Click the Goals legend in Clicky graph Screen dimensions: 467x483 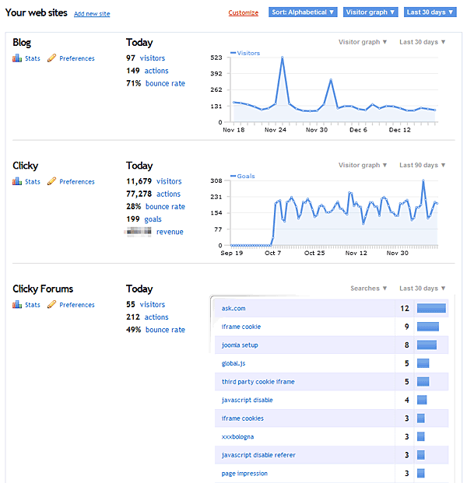coord(243,177)
